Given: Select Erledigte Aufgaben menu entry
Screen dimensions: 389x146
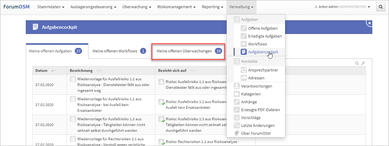Looking at the screenshot, I should 265,36.
